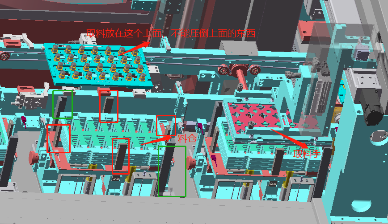Click the red arrow pointing at cyan tray
The height and width of the screenshot is (224, 388).
[x=138, y=46]
